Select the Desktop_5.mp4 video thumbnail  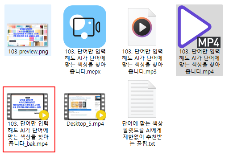pos(85,107)
